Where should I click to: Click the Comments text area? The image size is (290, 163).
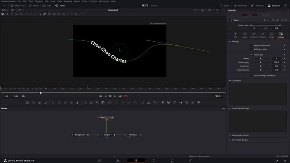click(x=258, y=94)
